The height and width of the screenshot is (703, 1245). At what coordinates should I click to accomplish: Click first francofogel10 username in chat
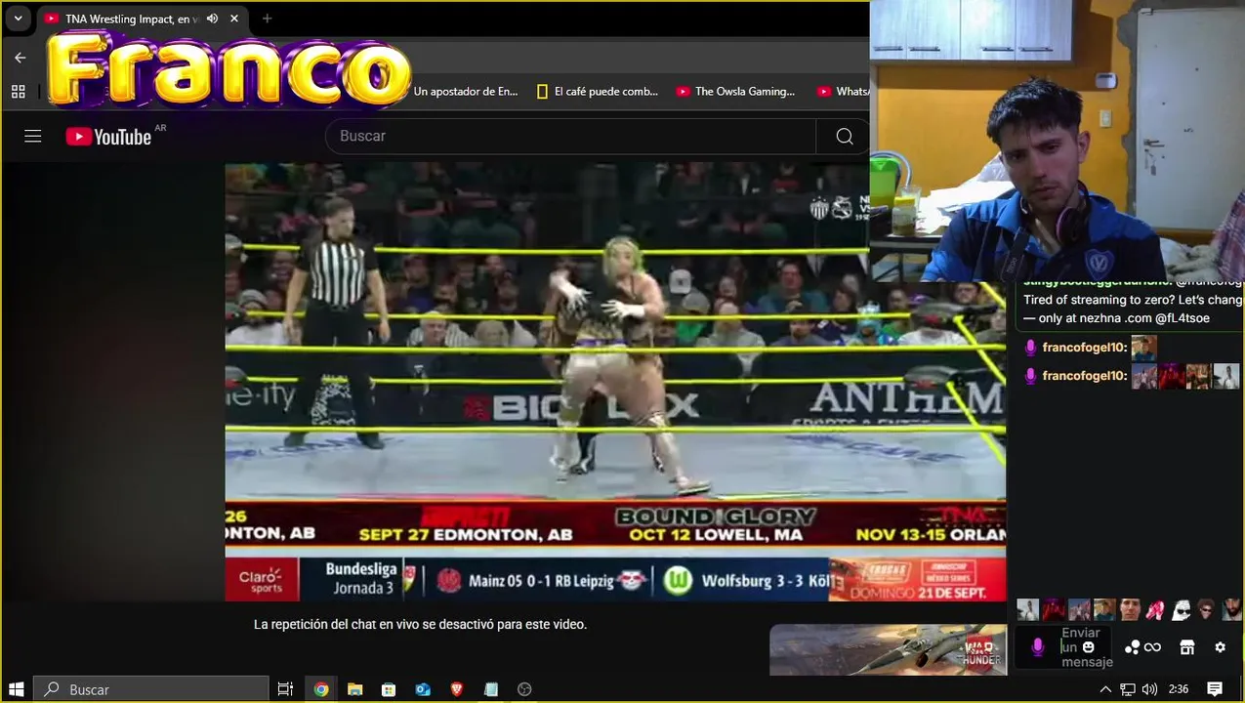coord(1084,348)
